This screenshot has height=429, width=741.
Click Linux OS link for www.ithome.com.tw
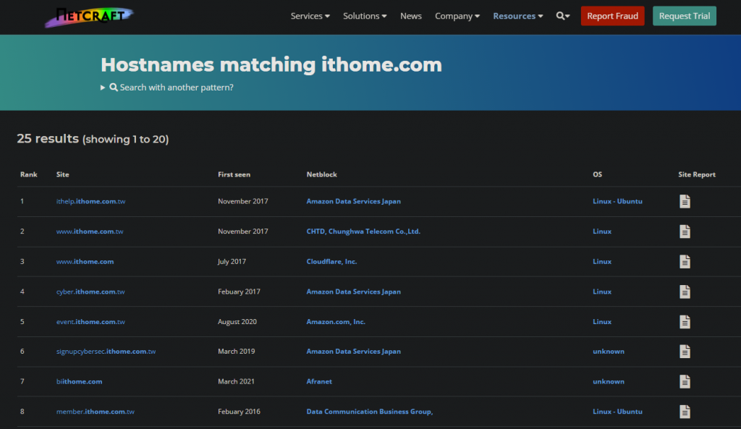click(602, 232)
